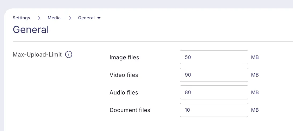Expand the General breadcrumb dropdown arrow
The image size is (293, 131).
click(99, 18)
